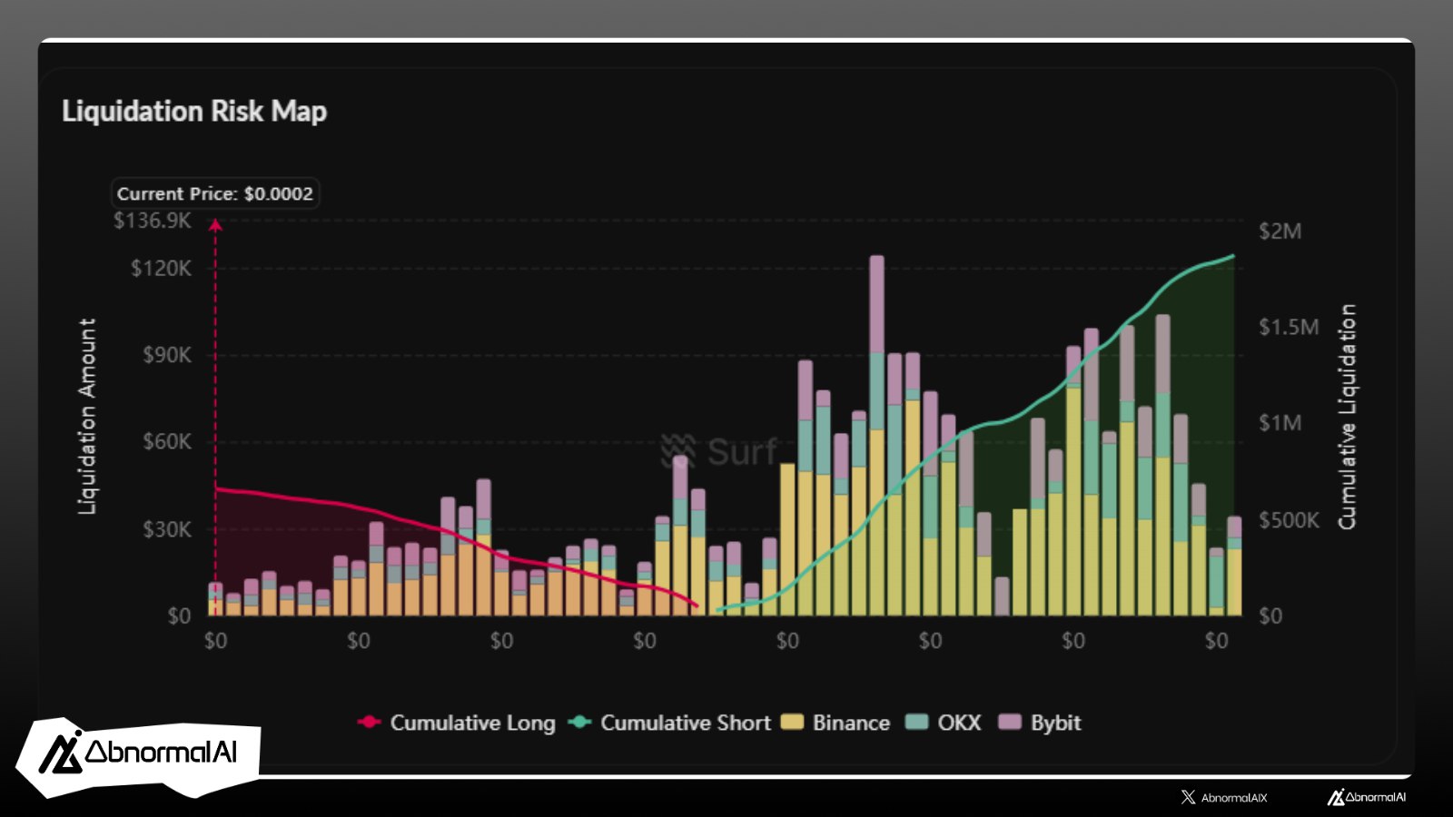Toggle the Binance series via legend label

click(851, 723)
